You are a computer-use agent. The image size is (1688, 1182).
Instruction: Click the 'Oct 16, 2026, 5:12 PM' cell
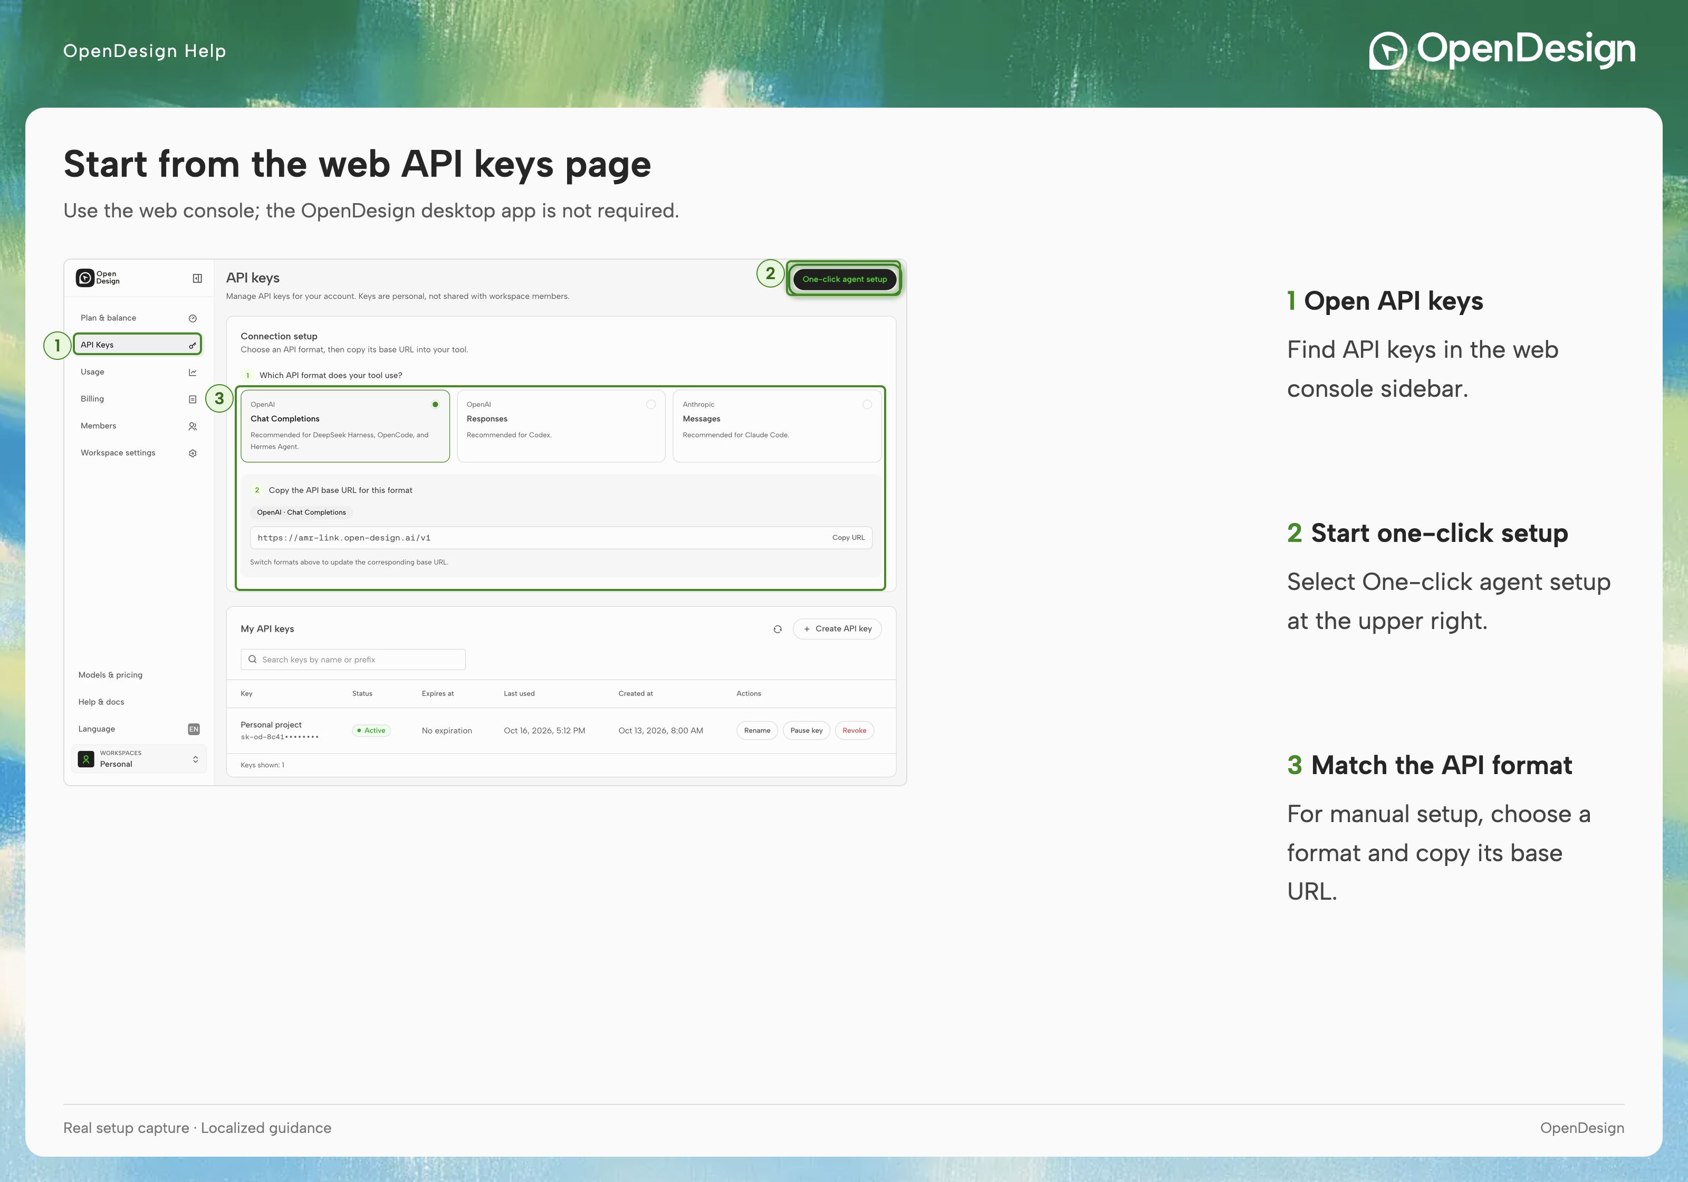[544, 730]
